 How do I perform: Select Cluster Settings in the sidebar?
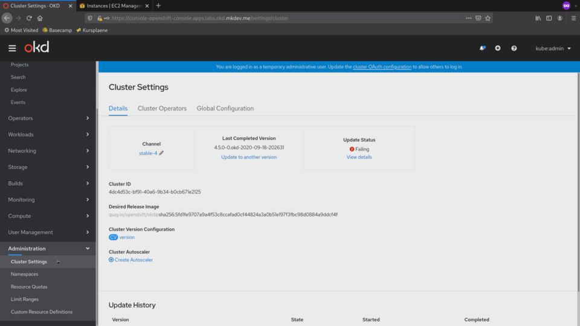point(29,261)
